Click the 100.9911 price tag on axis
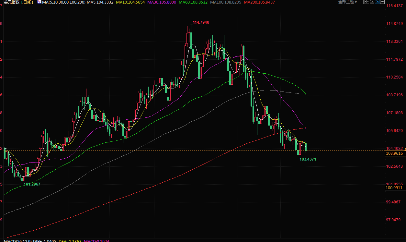Image resolution: width=406 pixels, height=242 pixels. (394, 188)
